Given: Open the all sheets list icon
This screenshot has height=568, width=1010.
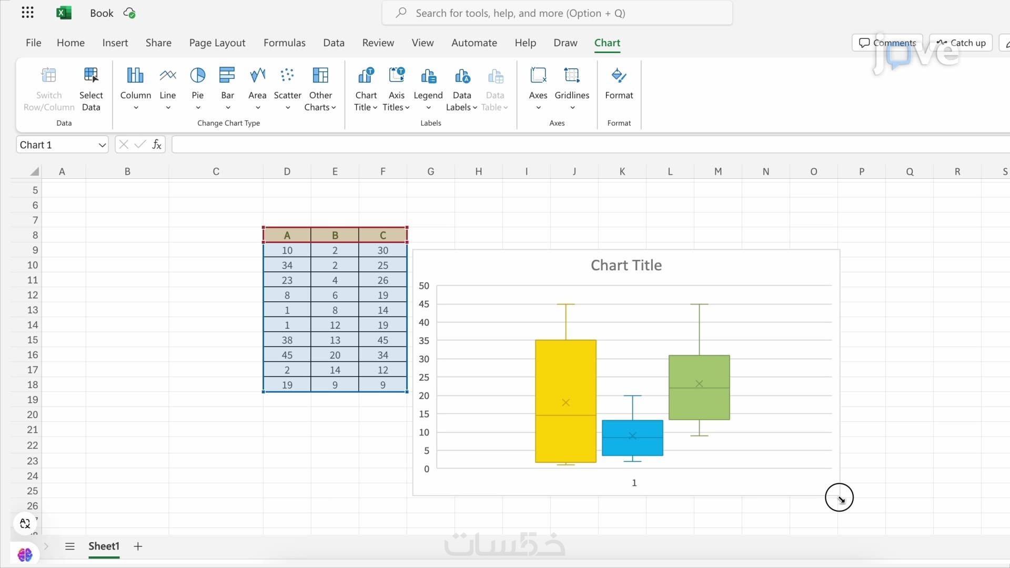Looking at the screenshot, I should click(70, 546).
